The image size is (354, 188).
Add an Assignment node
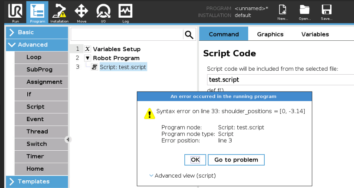(x=41, y=82)
